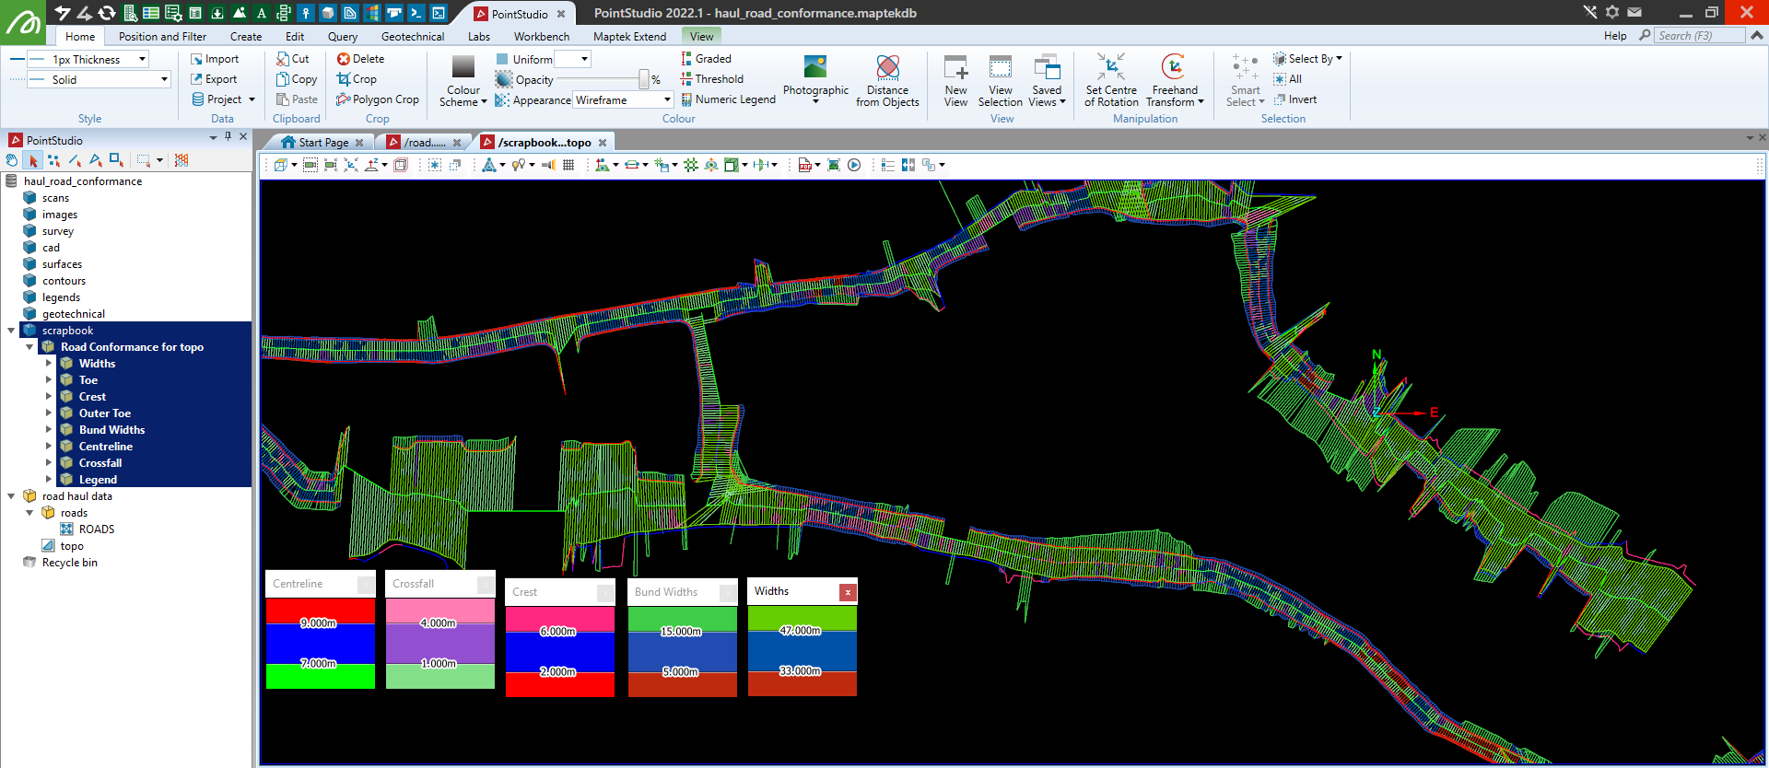The image size is (1769, 768).
Task: Expand the Crossfall tree node
Action: pyautogui.click(x=49, y=463)
